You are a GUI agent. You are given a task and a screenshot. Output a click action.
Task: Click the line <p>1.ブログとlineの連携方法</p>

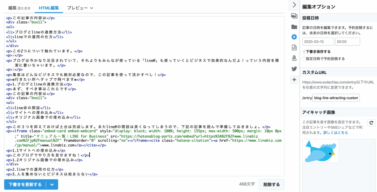click(39, 84)
